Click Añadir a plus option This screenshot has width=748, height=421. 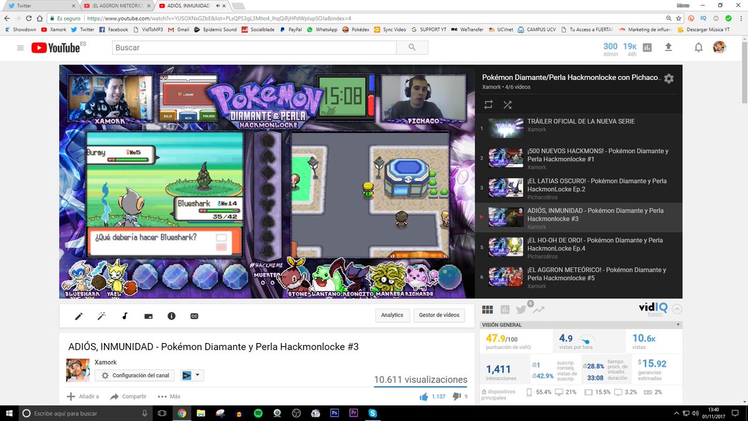tap(83, 396)
